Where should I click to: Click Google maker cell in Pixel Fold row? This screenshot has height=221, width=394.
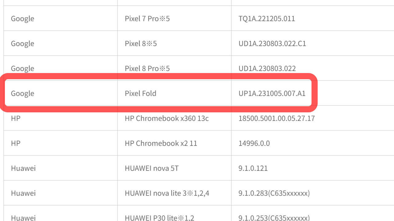tap(22, 93)
